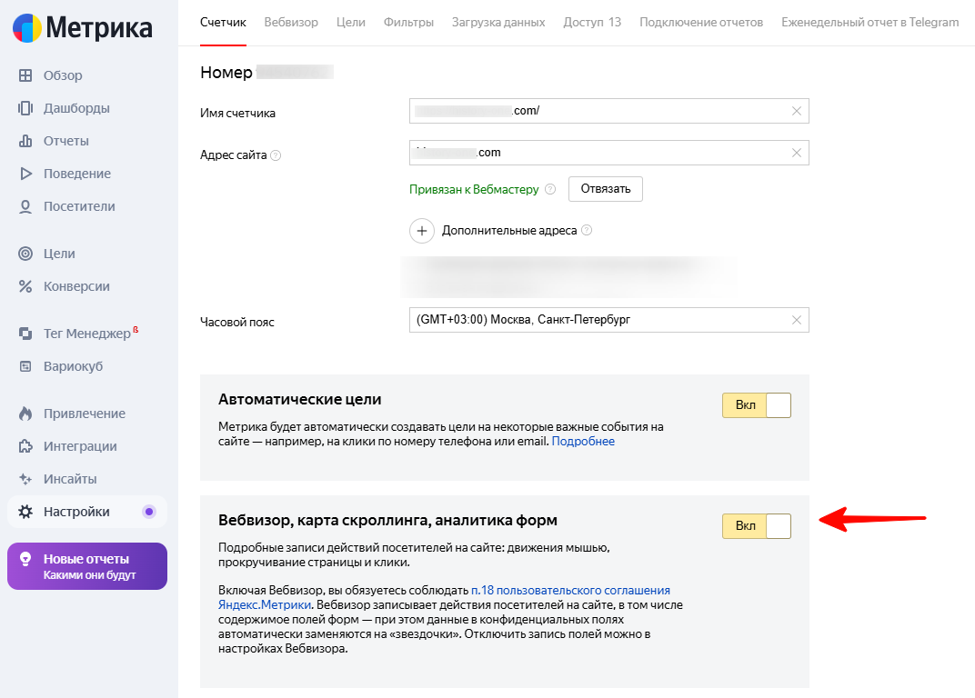The width and height of the screenshot is (975, 698).
Task: Disable the Вебвизор, карта скроллинга switch
Action: pyautogui.click(x=756, y=526)
